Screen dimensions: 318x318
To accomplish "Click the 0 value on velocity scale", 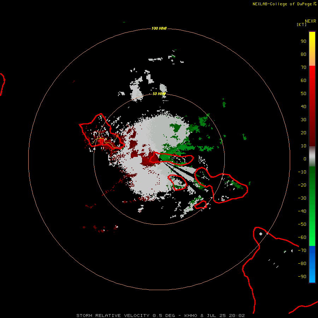I will click(305, 159).
